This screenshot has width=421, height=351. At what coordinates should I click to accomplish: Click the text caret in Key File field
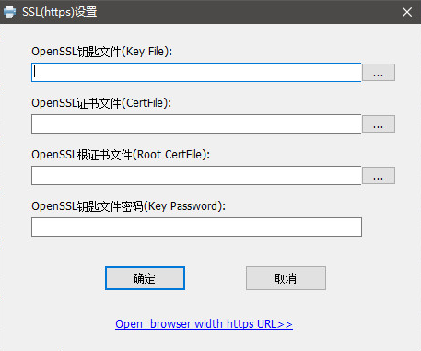35,72
